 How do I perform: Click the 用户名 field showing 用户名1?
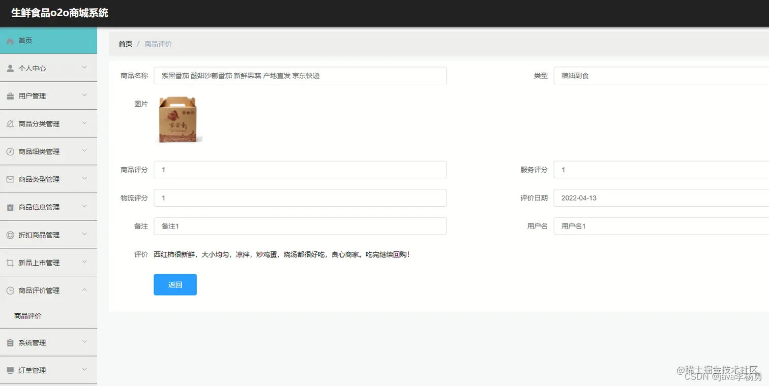pyautogui.click(x=661, y=226)
